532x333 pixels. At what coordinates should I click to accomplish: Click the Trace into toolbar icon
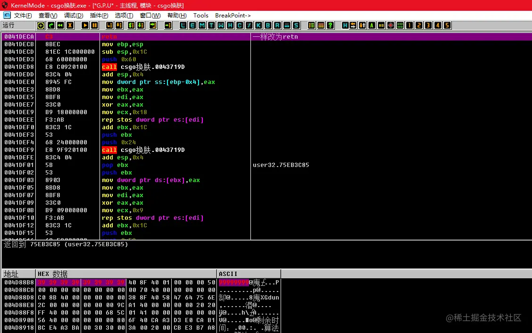[x=131, y=25]
